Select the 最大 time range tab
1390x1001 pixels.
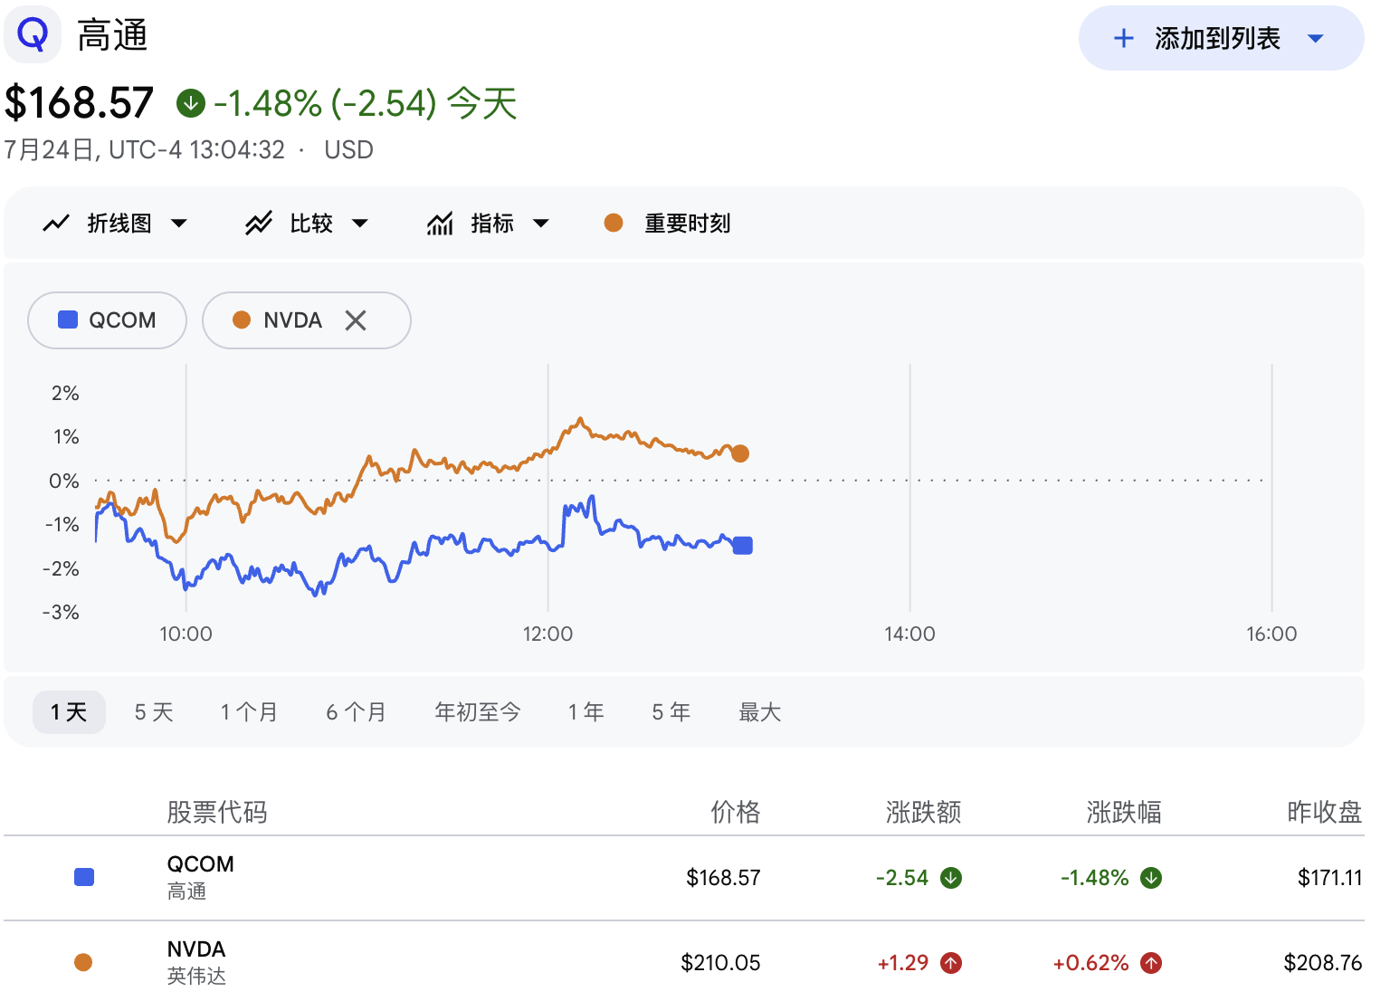point(760,712)
